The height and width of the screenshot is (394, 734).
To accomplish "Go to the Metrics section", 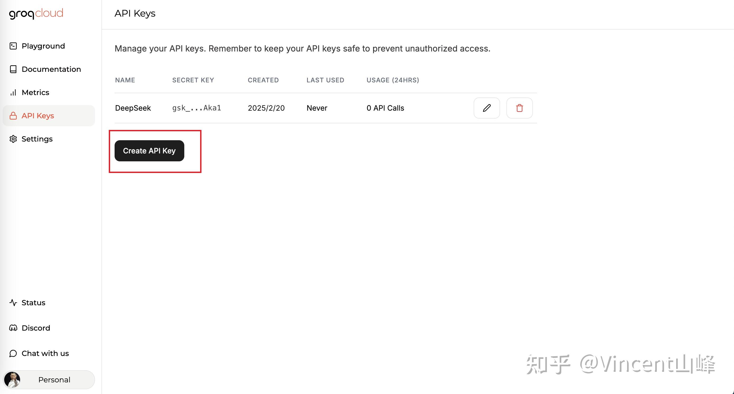I will (35, 93).
